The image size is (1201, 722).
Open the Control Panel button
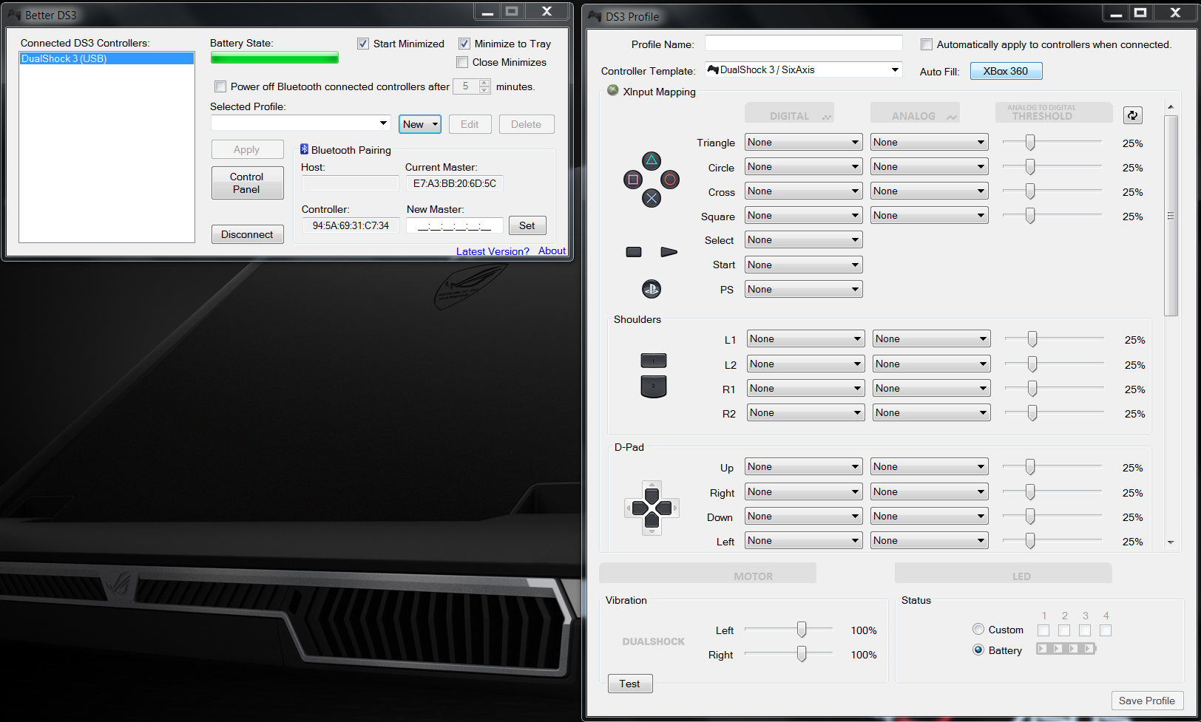click(x=247, y=183)
